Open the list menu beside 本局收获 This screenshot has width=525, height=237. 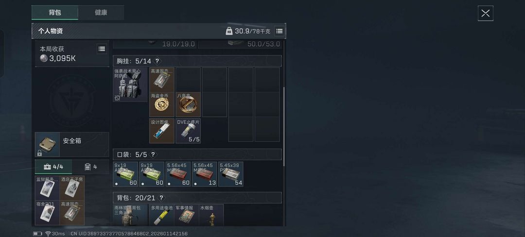point(102,49)
